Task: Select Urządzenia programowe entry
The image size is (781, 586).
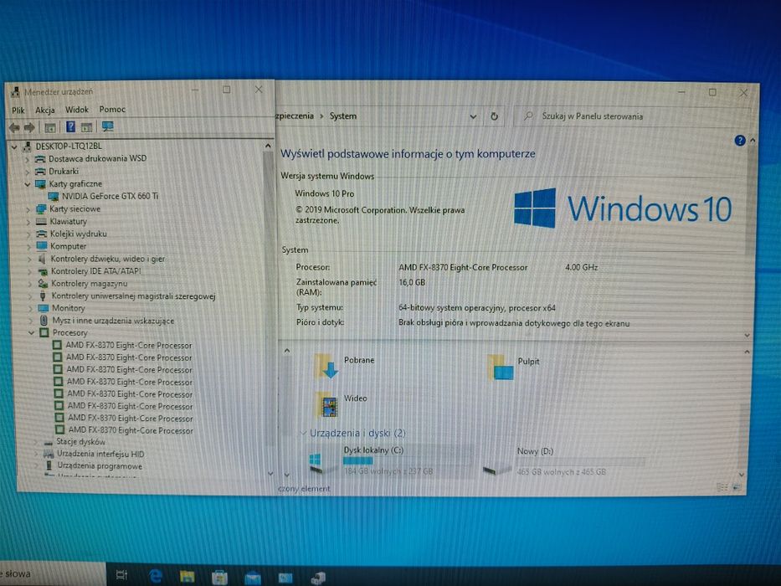Action: tap(100, 466)
